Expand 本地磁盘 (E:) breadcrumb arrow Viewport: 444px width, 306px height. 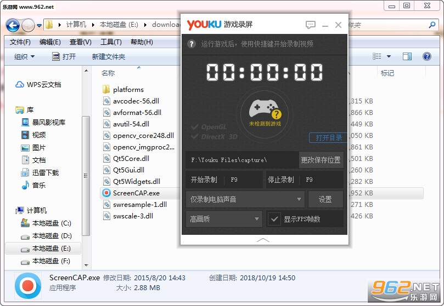(145, 25)
